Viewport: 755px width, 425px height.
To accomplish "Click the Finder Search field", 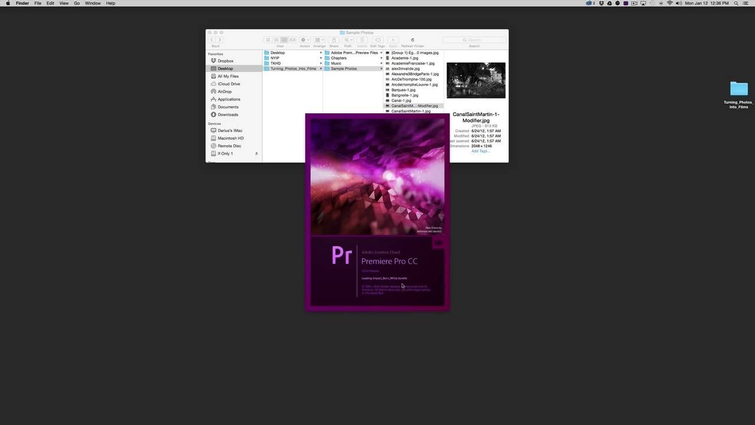I will tap(474, 40).
